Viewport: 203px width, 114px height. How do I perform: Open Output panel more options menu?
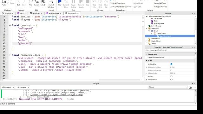click(195, 87)
